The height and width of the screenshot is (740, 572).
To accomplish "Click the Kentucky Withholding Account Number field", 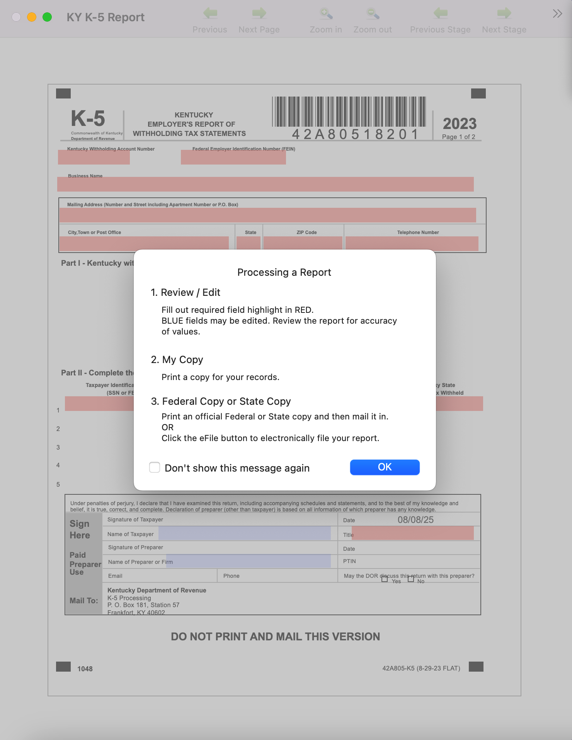I will pos(94,158).
